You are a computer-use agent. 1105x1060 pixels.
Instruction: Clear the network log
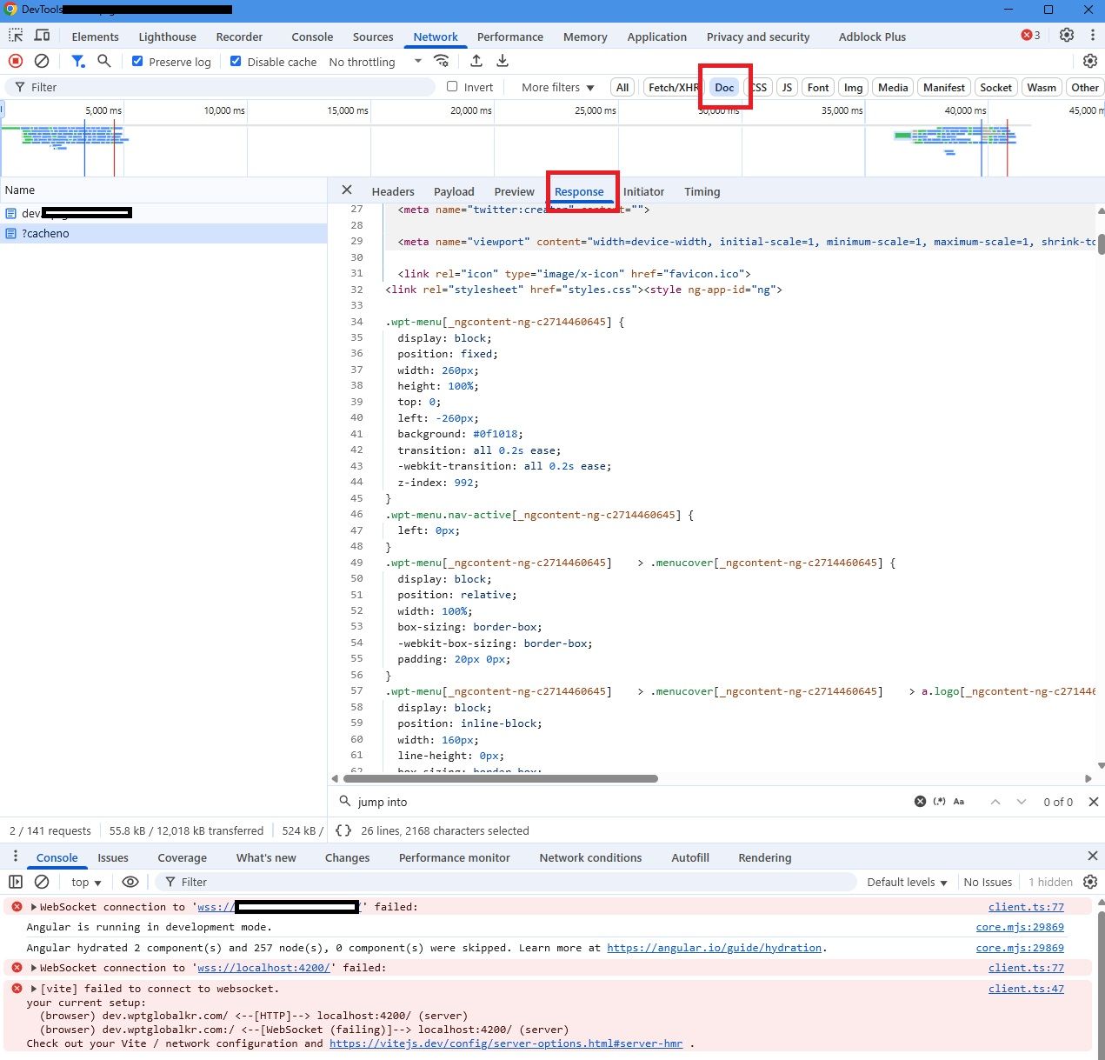click(42, 61)
